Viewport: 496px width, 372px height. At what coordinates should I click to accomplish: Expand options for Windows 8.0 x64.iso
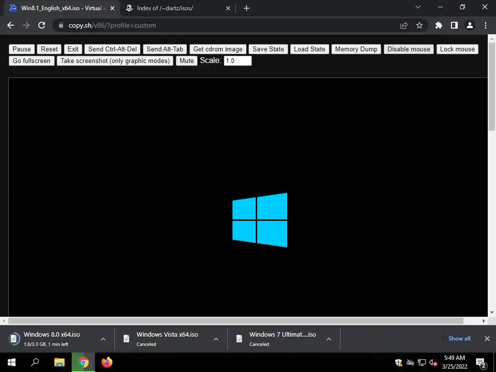point(103,339)
